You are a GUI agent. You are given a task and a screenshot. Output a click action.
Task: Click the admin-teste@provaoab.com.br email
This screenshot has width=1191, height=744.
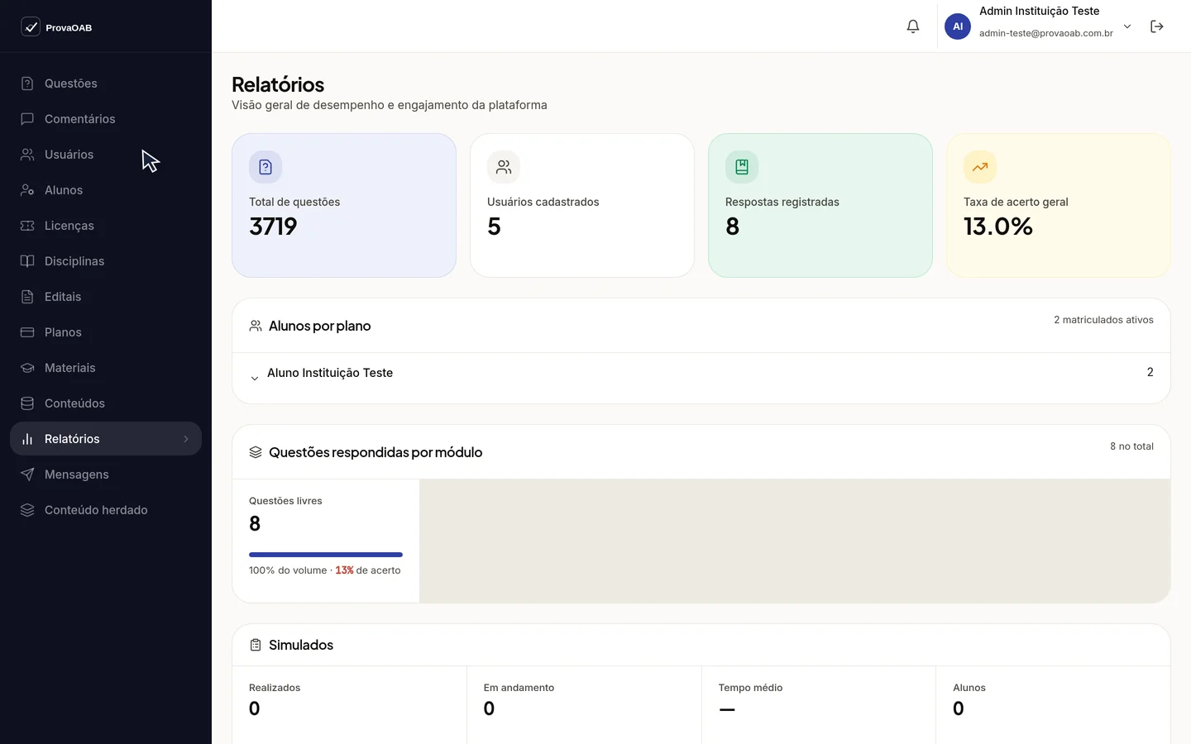point(1045,33)
